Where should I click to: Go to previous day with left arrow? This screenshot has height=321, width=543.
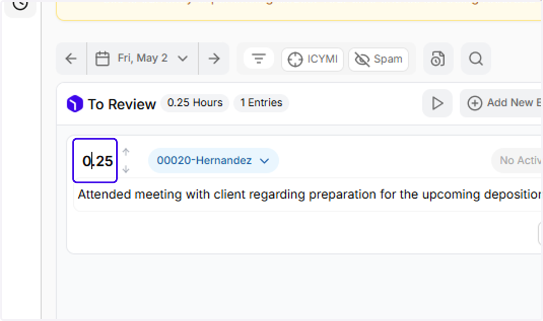point(71,58)
